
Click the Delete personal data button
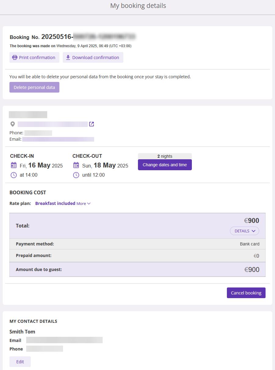coord(34,87)
